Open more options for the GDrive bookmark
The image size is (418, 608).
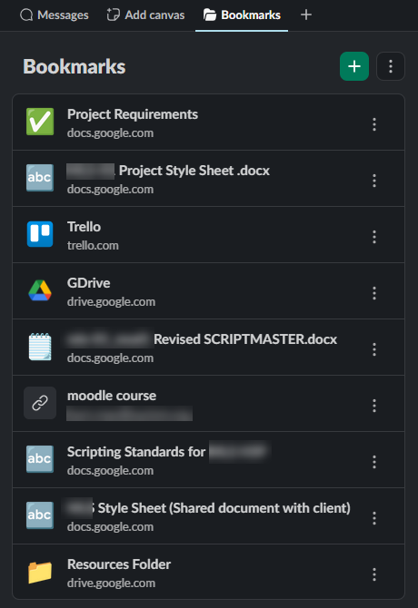374,293
